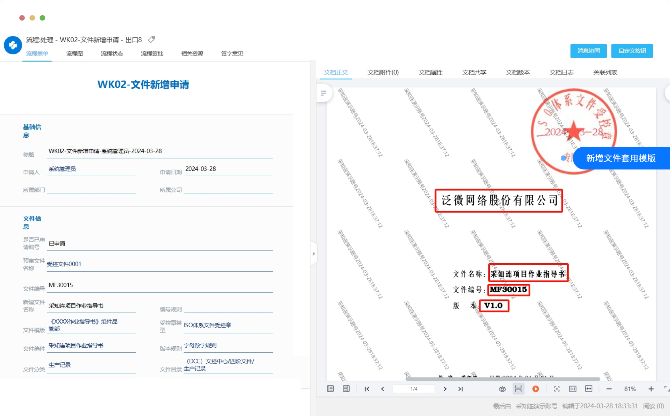
Task: Toggle continuous page scroll mode
Action: coord(518,389)
